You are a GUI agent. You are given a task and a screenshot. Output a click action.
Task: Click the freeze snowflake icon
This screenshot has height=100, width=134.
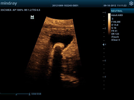131,4
